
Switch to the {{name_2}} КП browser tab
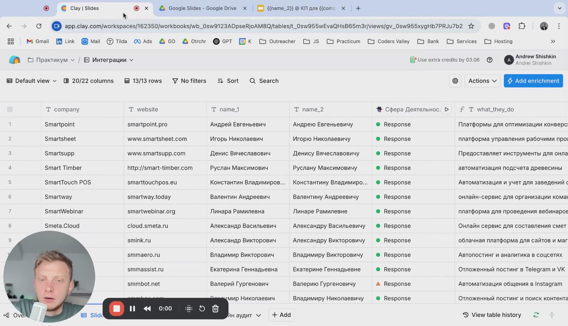[301, 8]
